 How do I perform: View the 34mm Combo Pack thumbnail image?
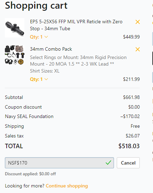15,55
